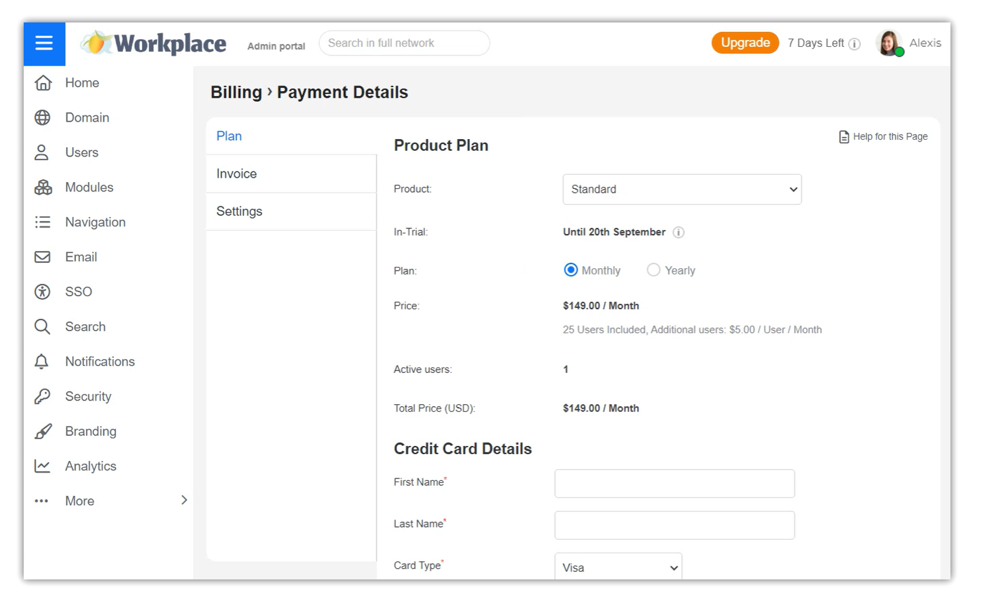This screenshot has height=610, width=981.
Task: Click Alexis profile avatar
Action: pos(889,43)
